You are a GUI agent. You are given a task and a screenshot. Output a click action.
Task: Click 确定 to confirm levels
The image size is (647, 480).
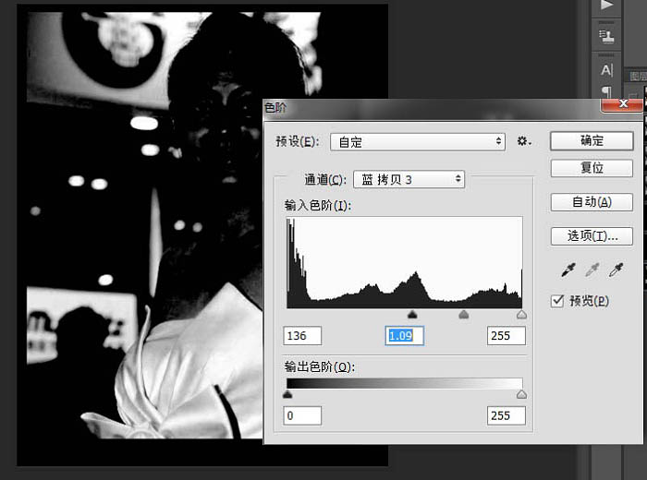[592, 141]
